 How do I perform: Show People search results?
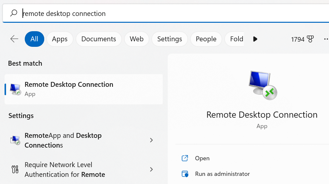206,39
